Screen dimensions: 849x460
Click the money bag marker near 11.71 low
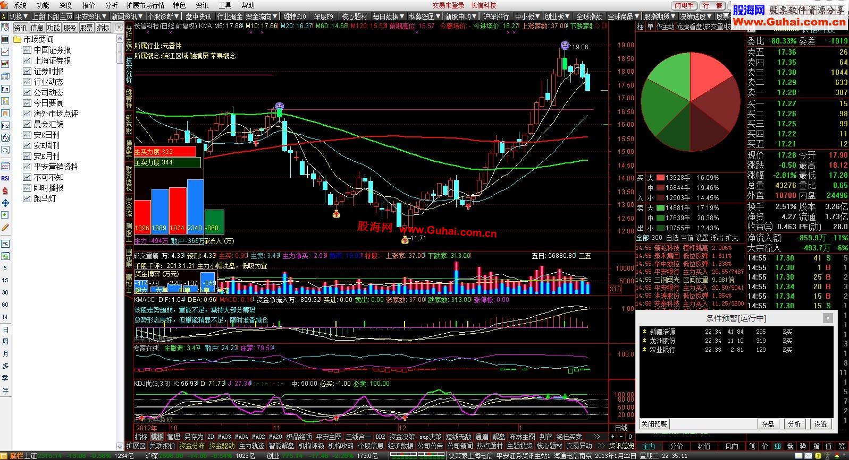pos(405,240)
